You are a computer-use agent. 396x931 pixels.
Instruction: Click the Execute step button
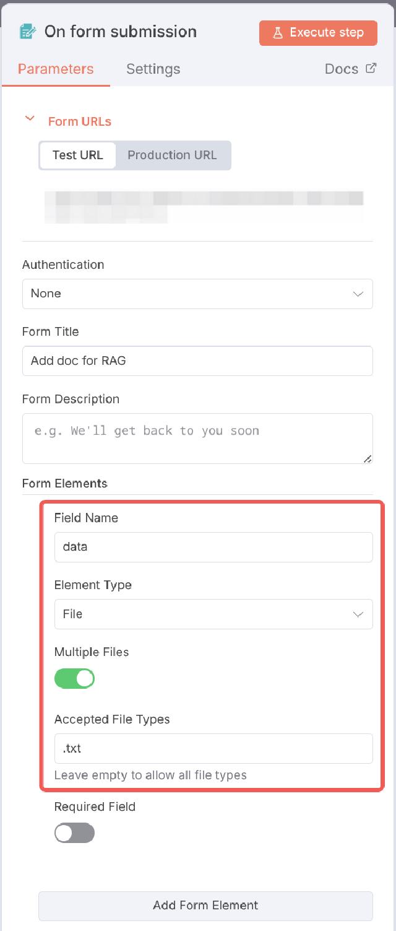tap(317, 33)
